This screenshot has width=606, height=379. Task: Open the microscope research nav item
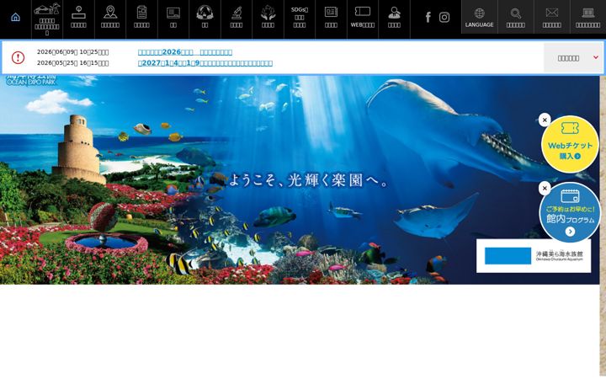[237, 19]
